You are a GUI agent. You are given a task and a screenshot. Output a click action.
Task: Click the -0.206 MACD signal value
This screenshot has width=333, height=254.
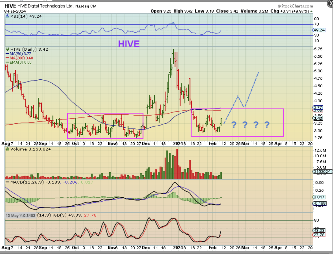click(x=70, y=182)
